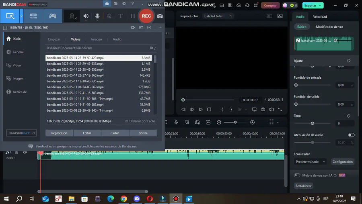Select game recording mode gamepad icon
The height and width of the screenshot is (204, 362).
[x=53, y=16]
